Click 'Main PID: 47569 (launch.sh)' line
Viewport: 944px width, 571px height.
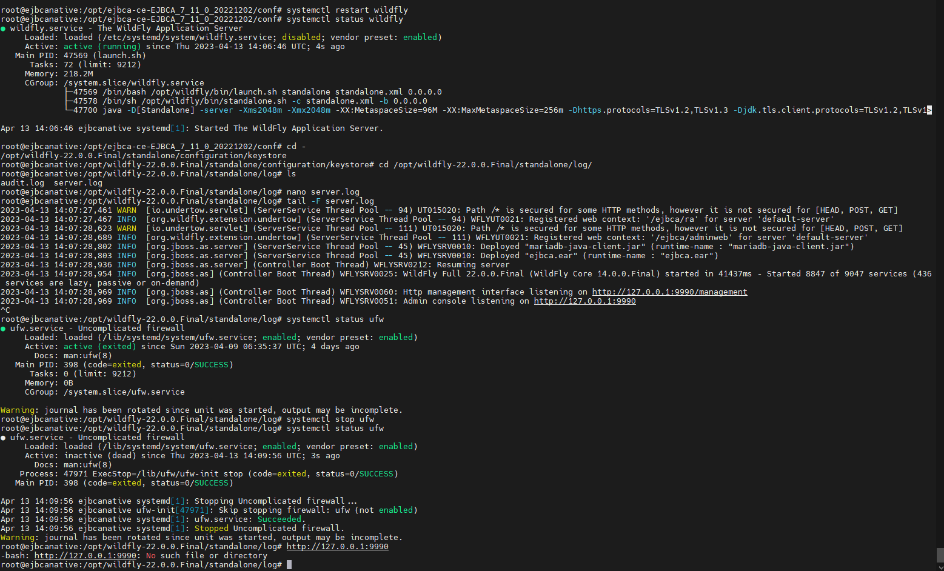tap(80, 56)
